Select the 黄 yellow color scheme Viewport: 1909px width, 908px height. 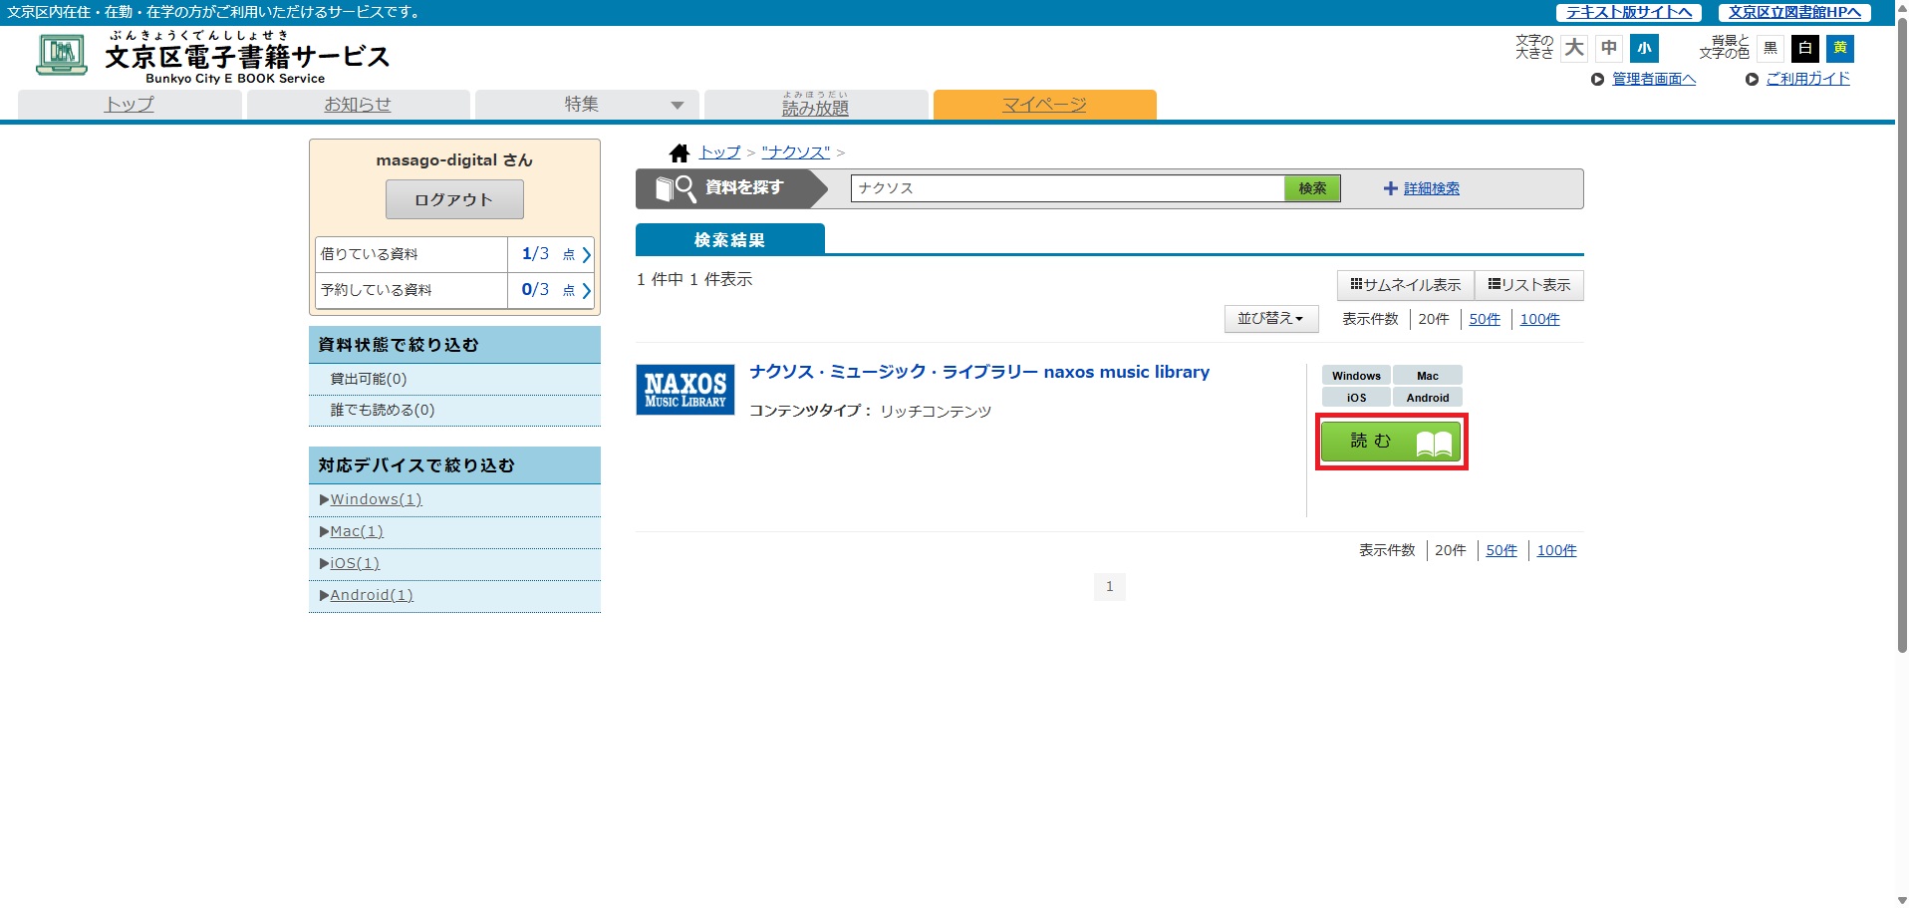click(1840, 48)
